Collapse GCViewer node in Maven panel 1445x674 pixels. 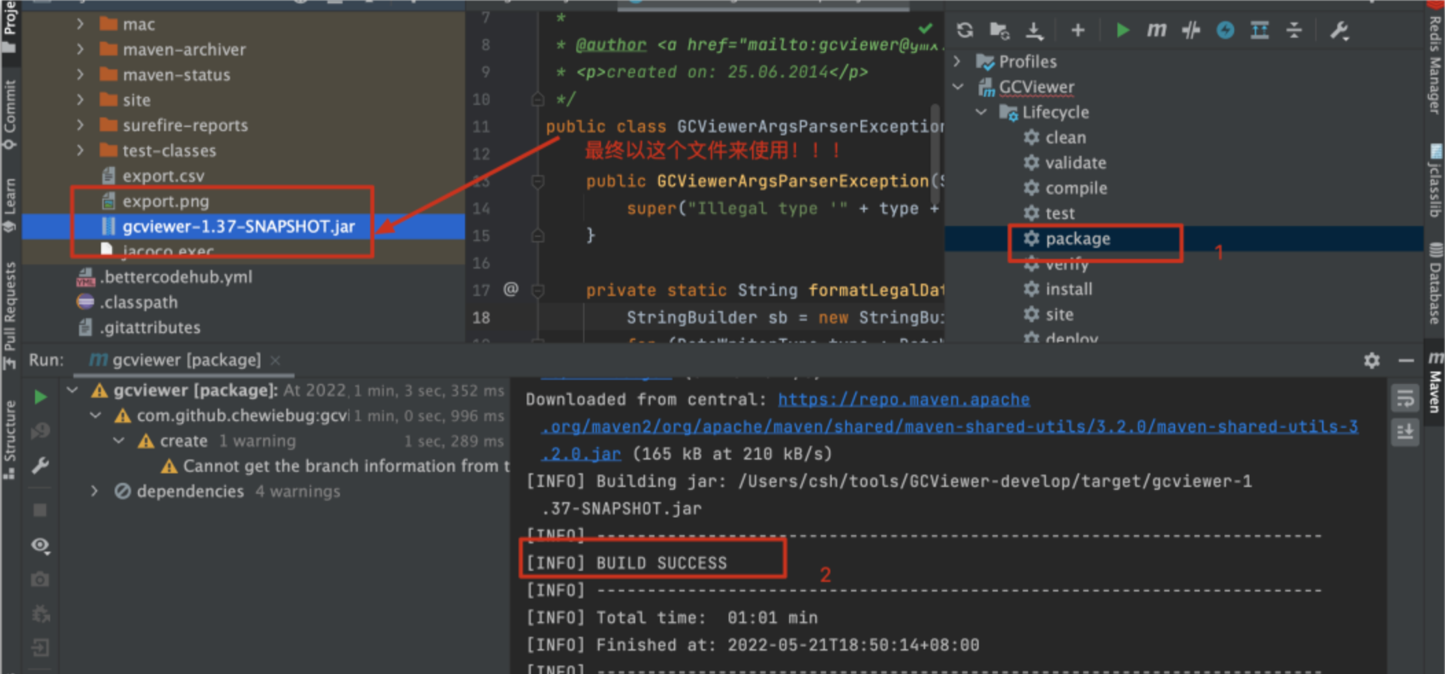coord(959,87)
